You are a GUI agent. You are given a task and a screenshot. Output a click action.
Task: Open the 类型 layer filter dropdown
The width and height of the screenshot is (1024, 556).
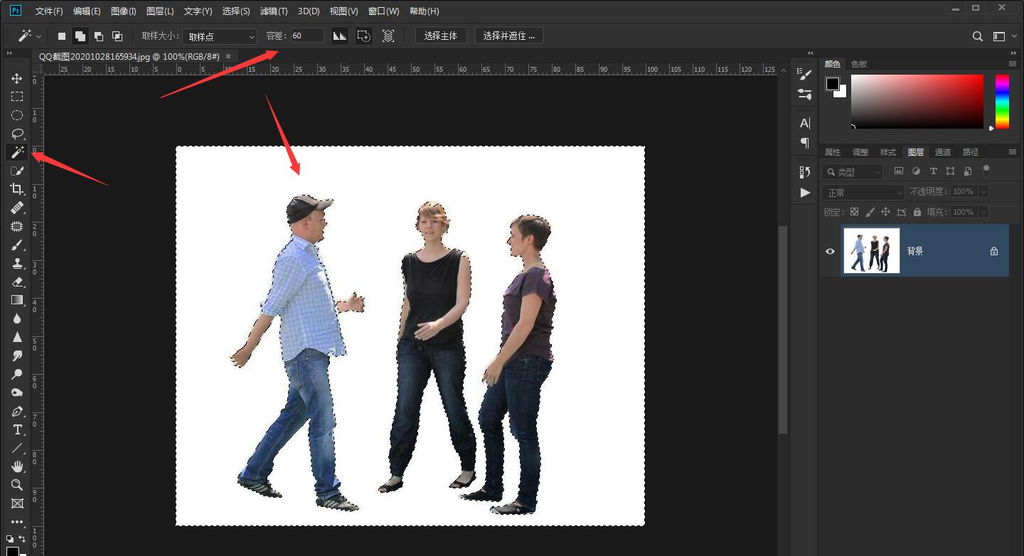coord(853,172)
